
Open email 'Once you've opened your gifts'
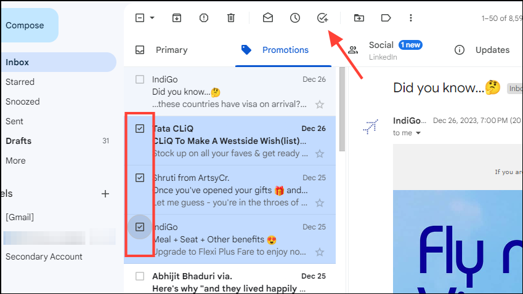[230, 190]
